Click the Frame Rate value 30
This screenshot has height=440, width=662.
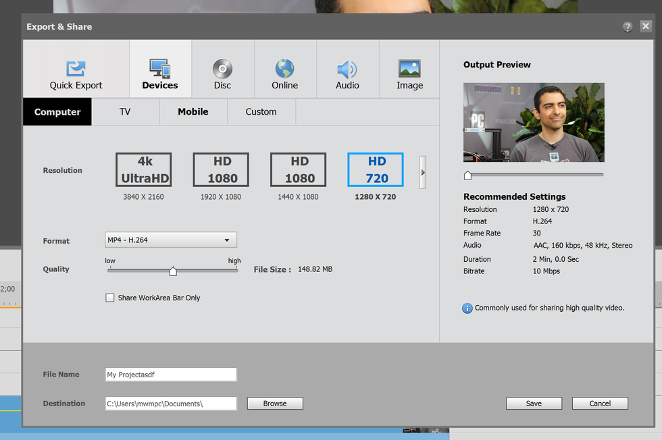[536, 233]
